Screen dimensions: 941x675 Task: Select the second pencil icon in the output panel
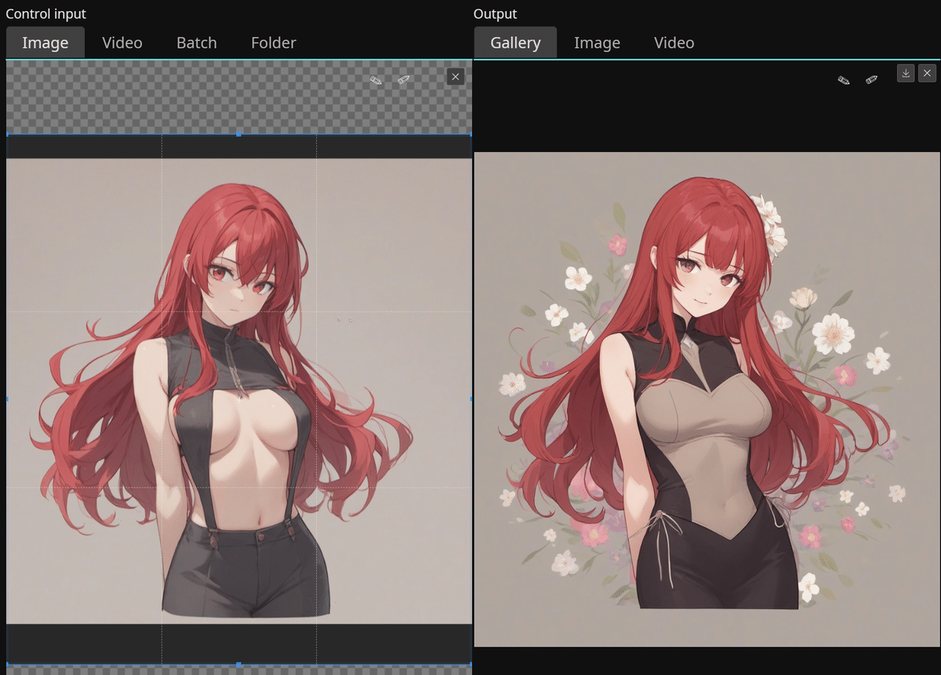pyautogui.click(x=870, y=80)
